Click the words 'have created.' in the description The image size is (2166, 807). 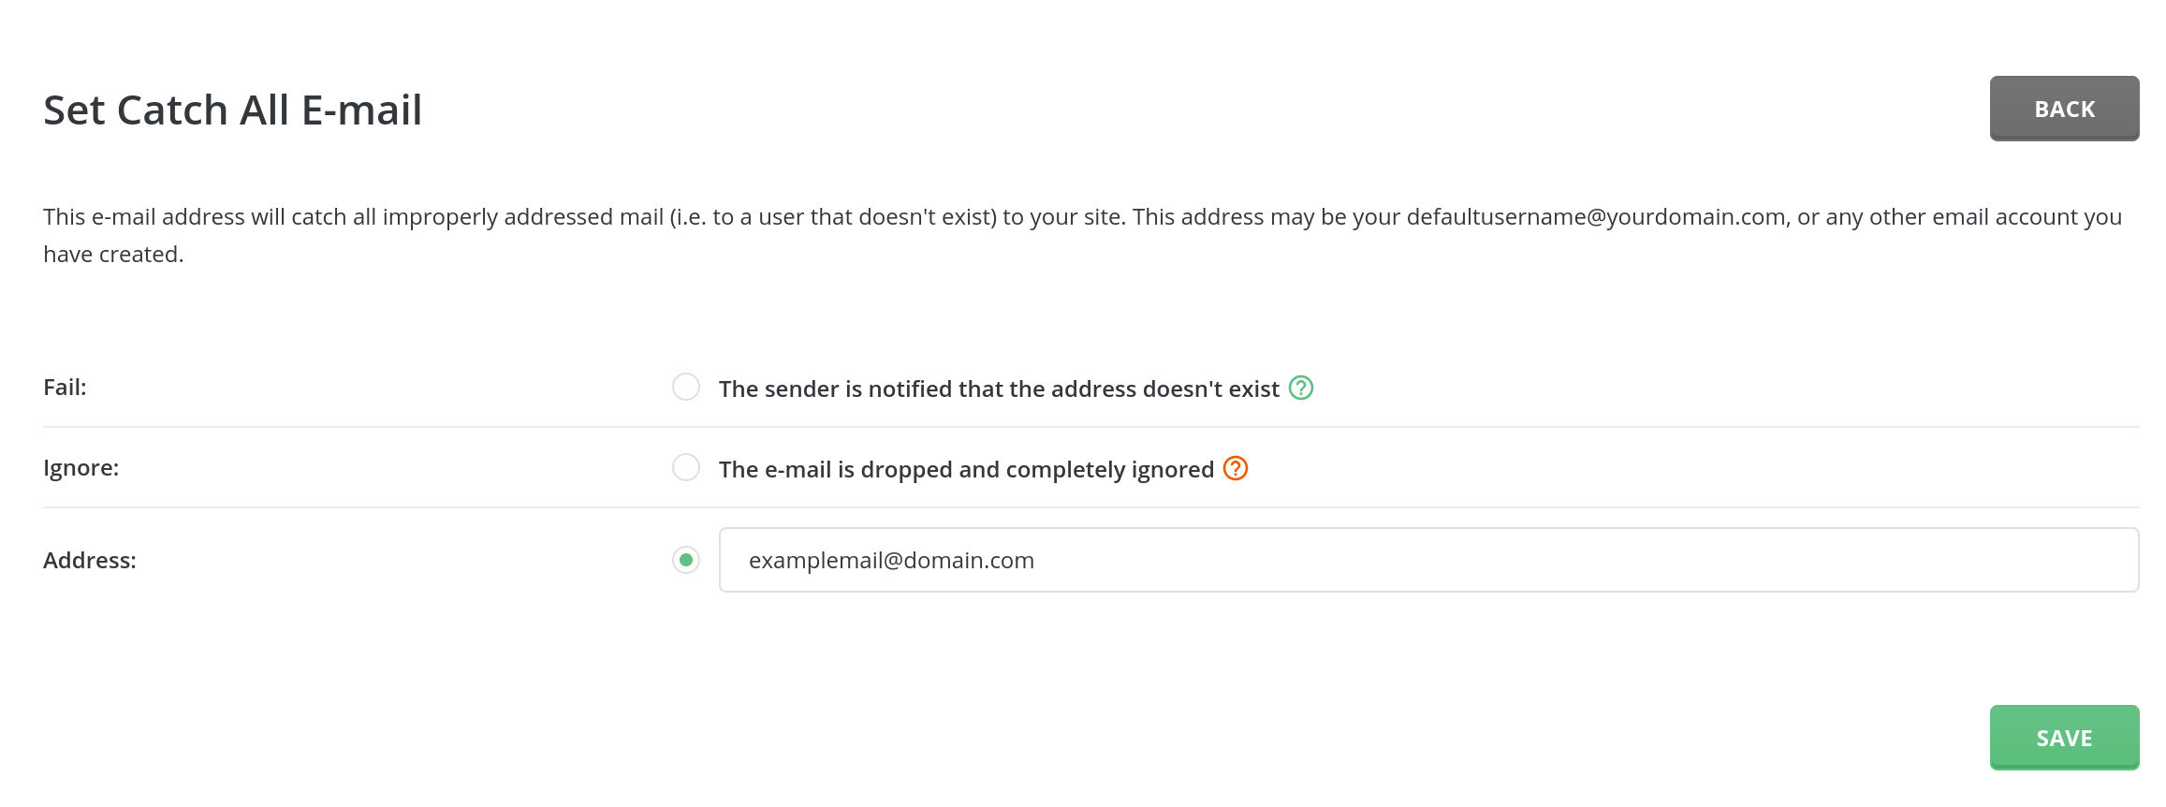point(113,255)
